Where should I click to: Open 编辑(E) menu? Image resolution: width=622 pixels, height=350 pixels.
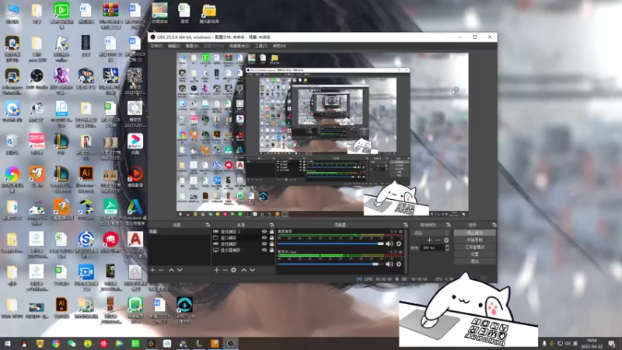point(173,46)
